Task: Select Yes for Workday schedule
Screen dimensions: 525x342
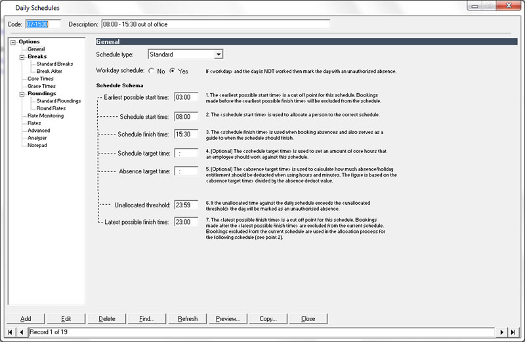Action: (173, 71)
